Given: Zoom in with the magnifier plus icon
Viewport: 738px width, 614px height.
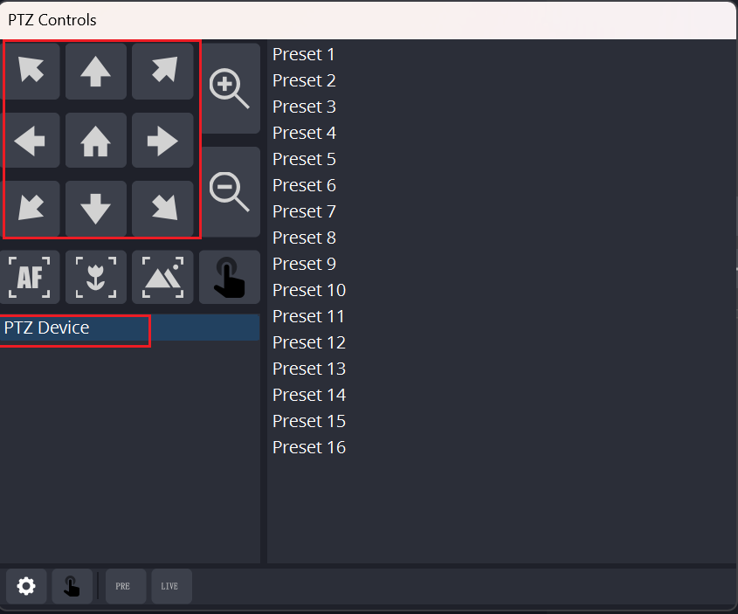Looking at the screenshot, I should 230,88.
